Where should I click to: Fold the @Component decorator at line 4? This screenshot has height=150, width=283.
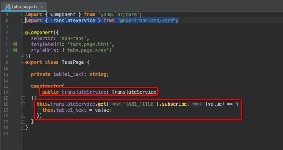tap(23, 33)
